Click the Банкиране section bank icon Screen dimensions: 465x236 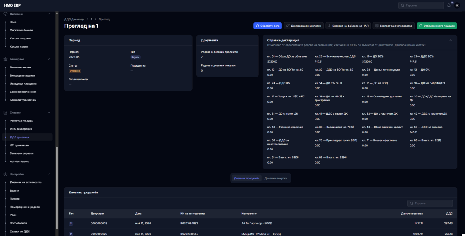(x=6, y=59)
